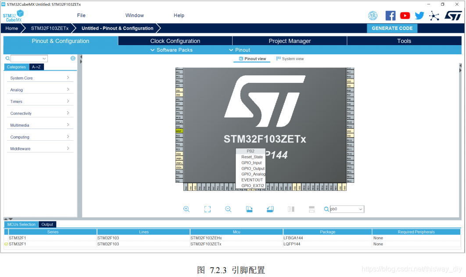Collapse the left category panel arrow
The width and height of the screenshot is (466, 277).
(81, 57)
